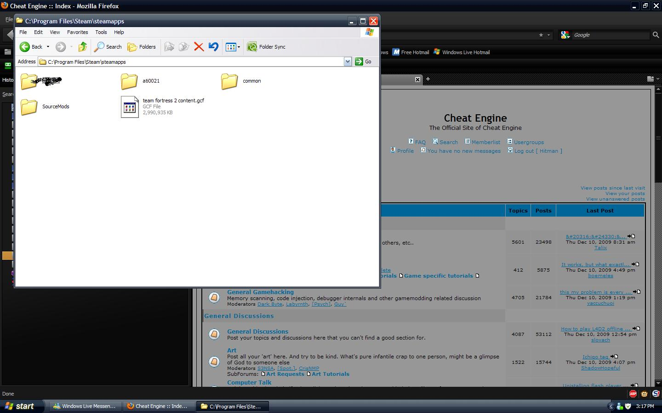This screenshot has width=662, height=413.
Task: Click the bookmark star in Firefox location bar
Action: tap(541, 35)
